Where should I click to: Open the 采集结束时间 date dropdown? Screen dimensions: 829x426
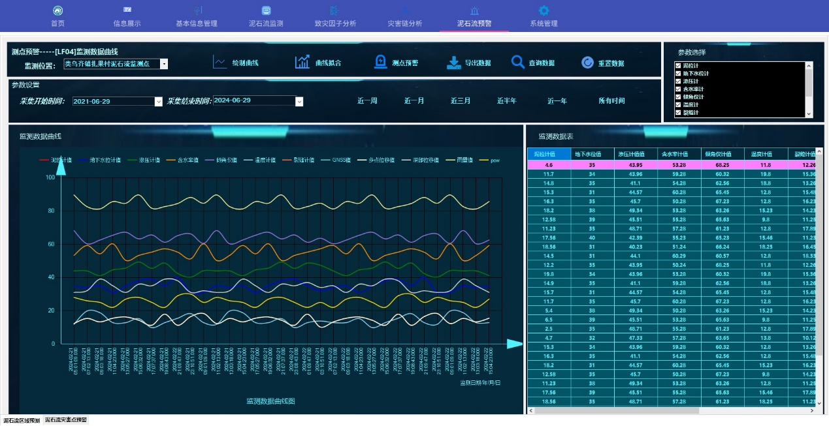[x=299, y=101]
